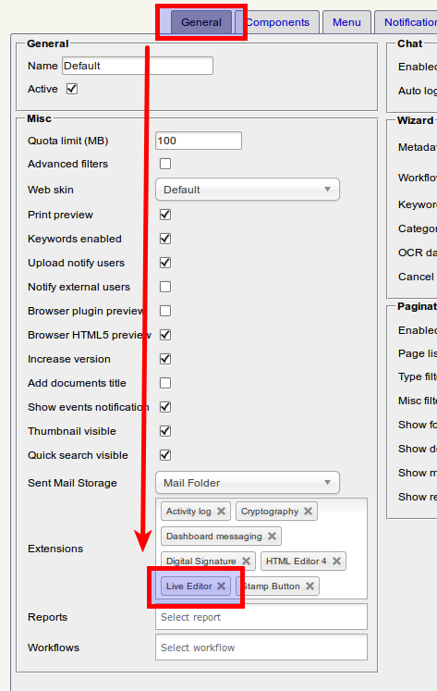Uncheck Thumbnail visible
The width and height of the screenshot is (437, 691).
click(165, 431)
